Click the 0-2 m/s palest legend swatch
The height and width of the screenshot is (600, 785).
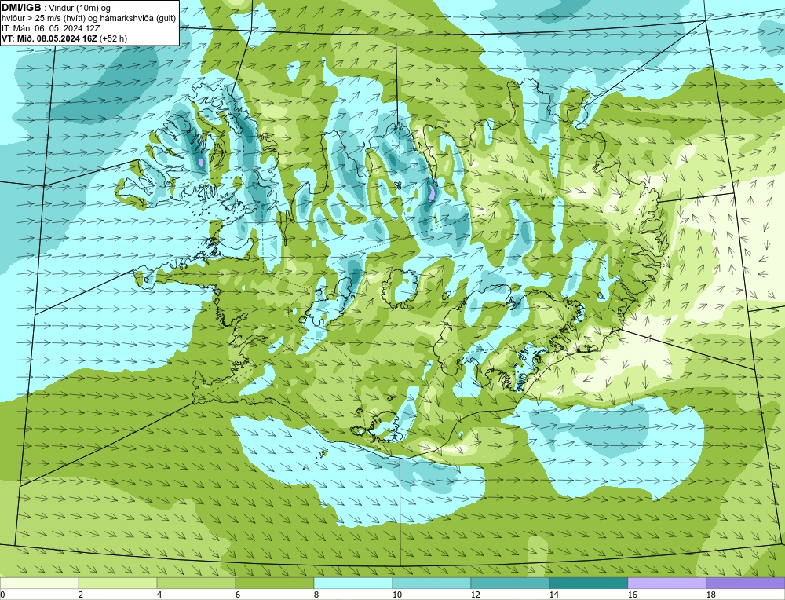coord(39,583)
